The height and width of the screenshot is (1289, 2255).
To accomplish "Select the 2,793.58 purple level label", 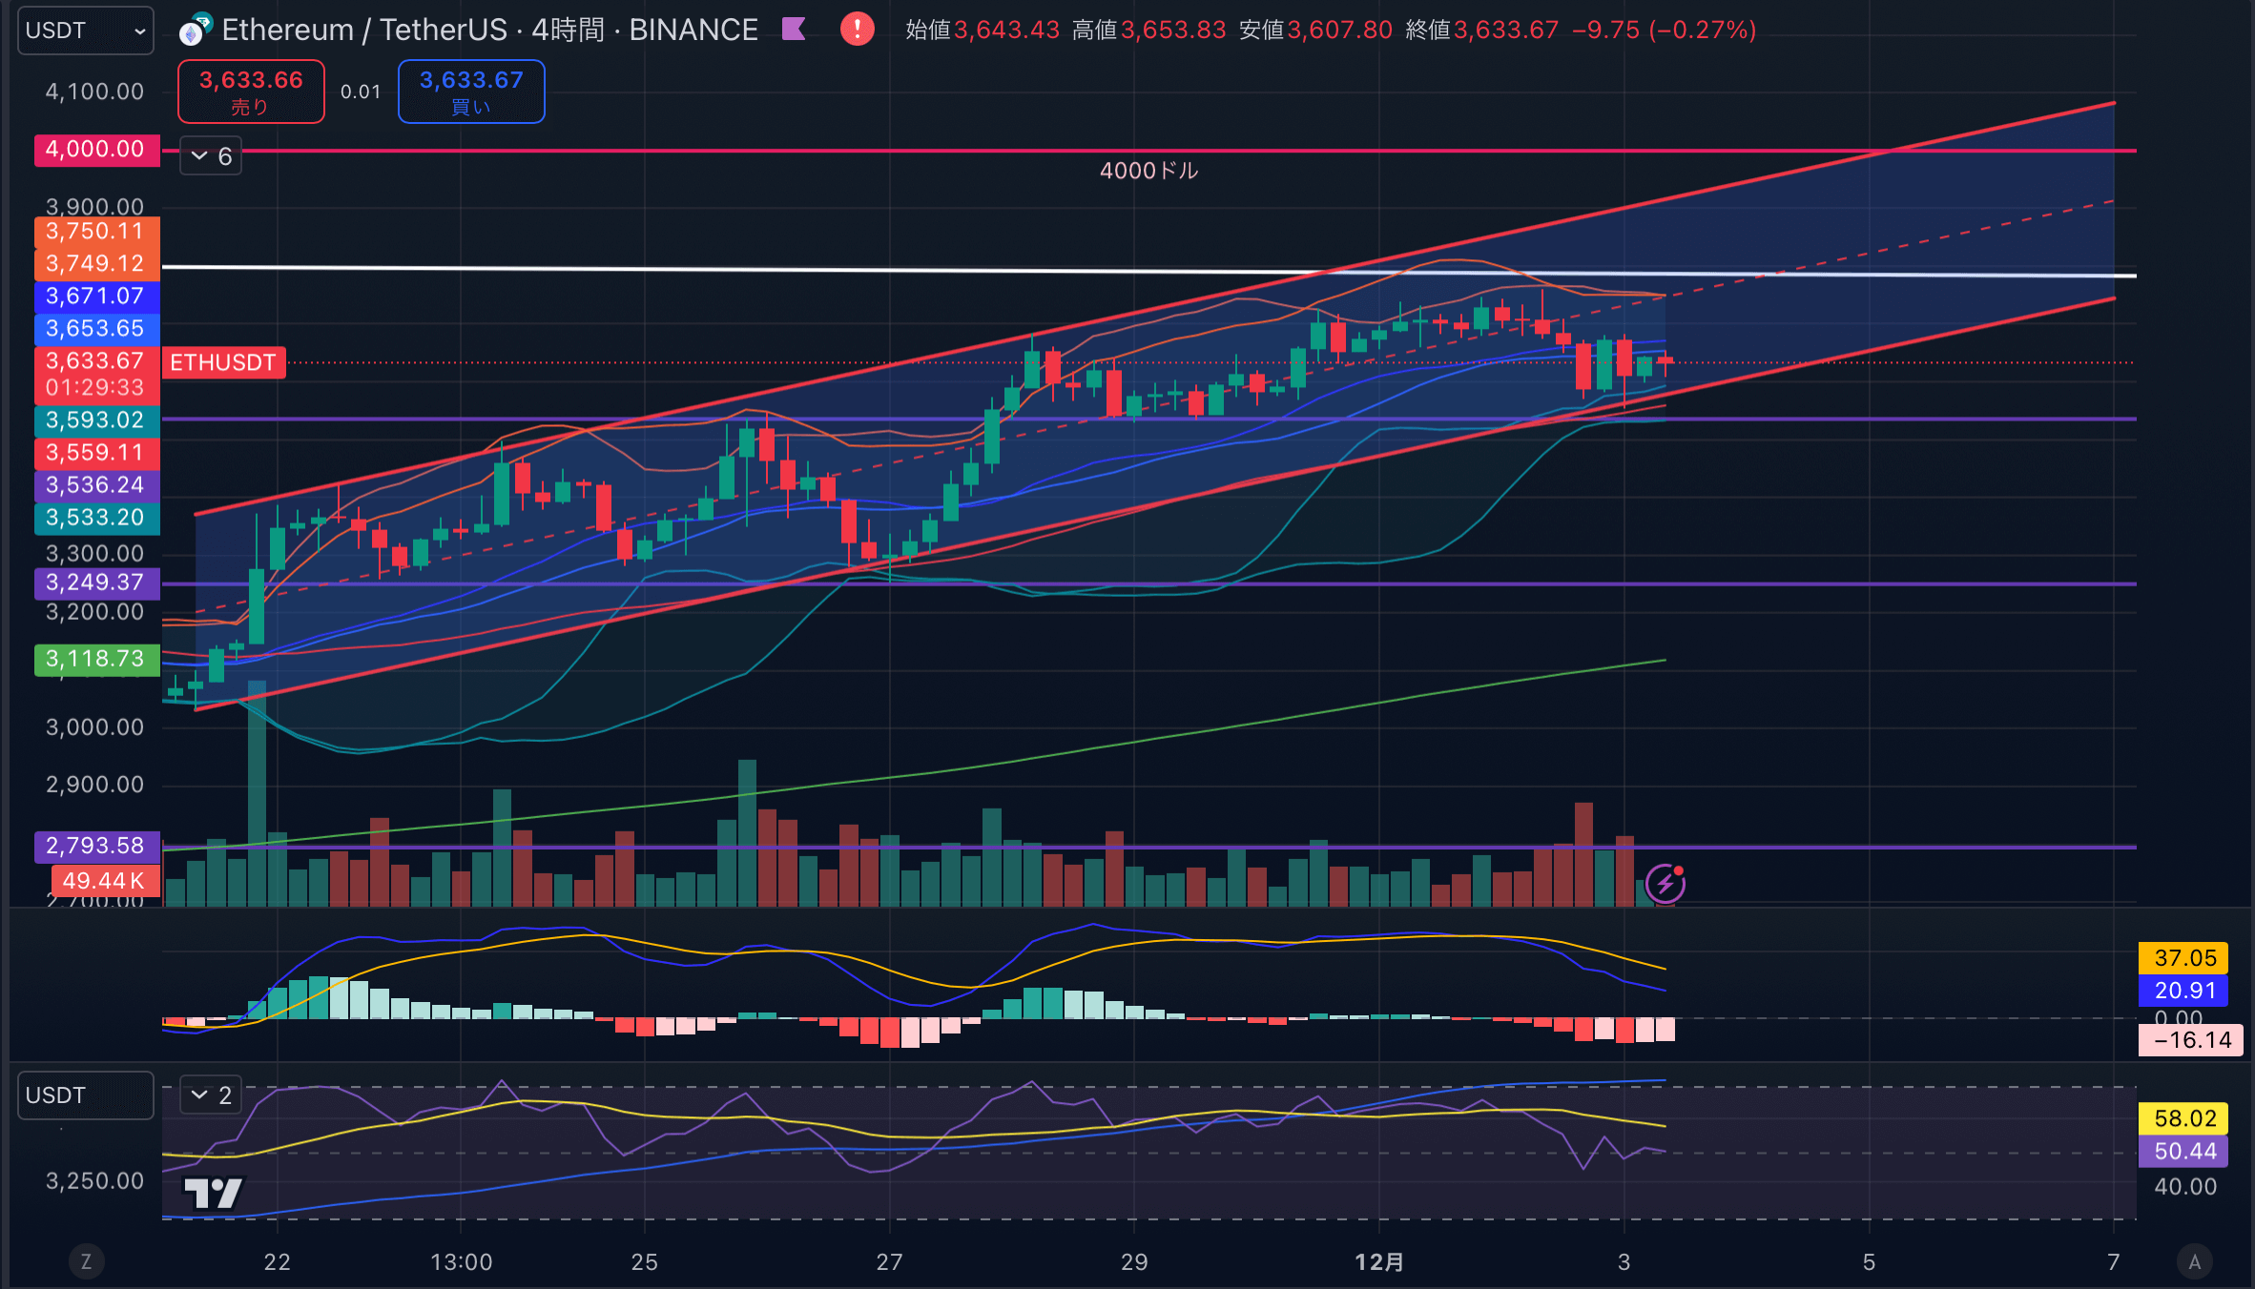I will click(x=95, y=846).
